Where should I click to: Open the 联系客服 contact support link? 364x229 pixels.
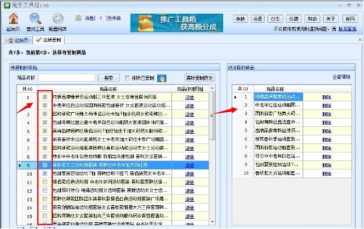[x=348, y=29]
